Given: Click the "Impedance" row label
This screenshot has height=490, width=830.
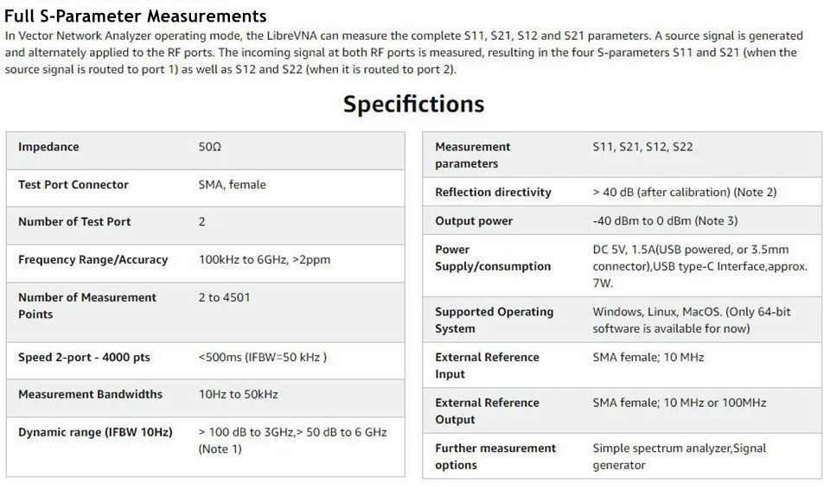Looking at the screenshot, I should click(x=48, y=147).
